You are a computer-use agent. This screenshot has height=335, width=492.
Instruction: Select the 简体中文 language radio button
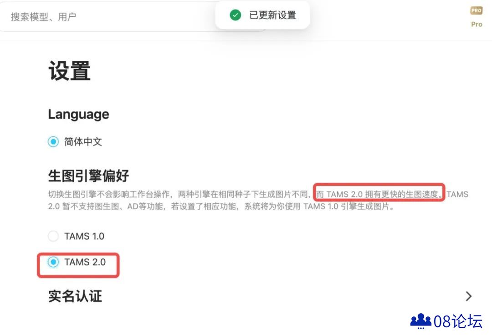[x=53, y=141]
